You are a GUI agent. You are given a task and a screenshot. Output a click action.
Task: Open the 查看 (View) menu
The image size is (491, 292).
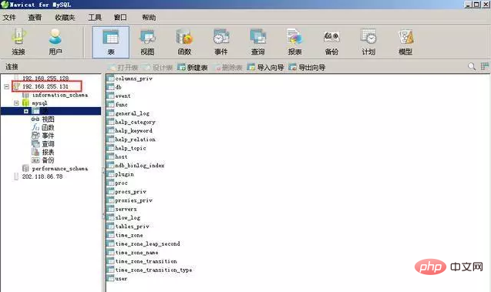(x=35, y=18)
